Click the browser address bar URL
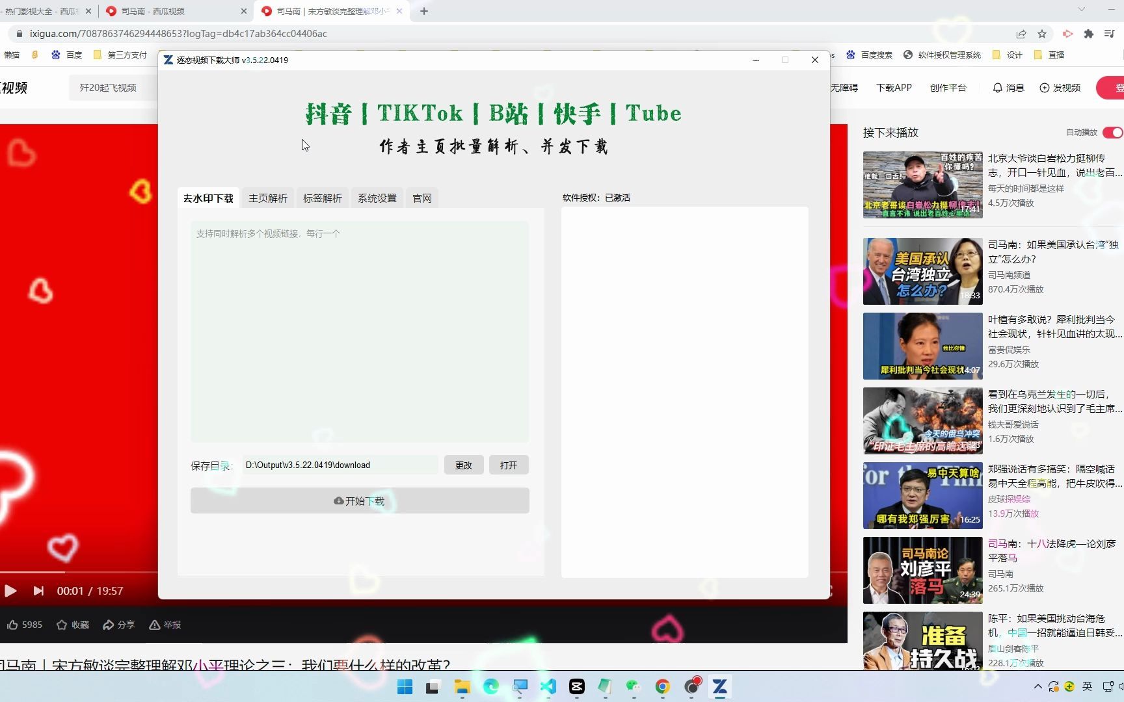Image resolution: width=1124 pixels, height=702 pixels. (178, 34)
